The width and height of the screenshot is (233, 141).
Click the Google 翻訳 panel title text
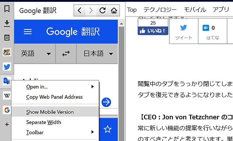[x=38, y=11]
